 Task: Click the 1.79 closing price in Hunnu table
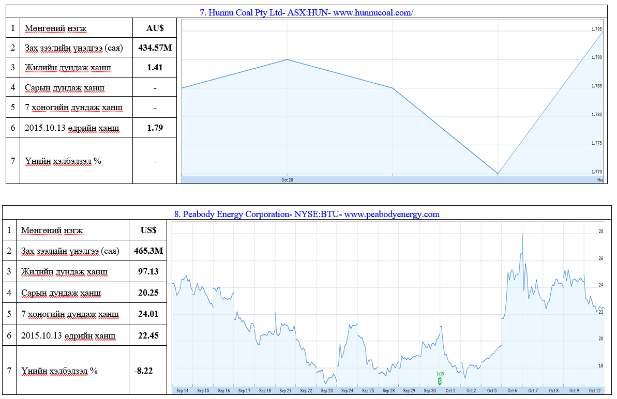pos(155,127)
